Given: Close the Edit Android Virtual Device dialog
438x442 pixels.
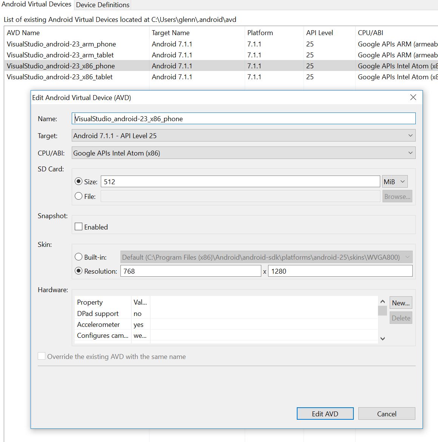Looking at the screenshot, I should pos(413,97).
